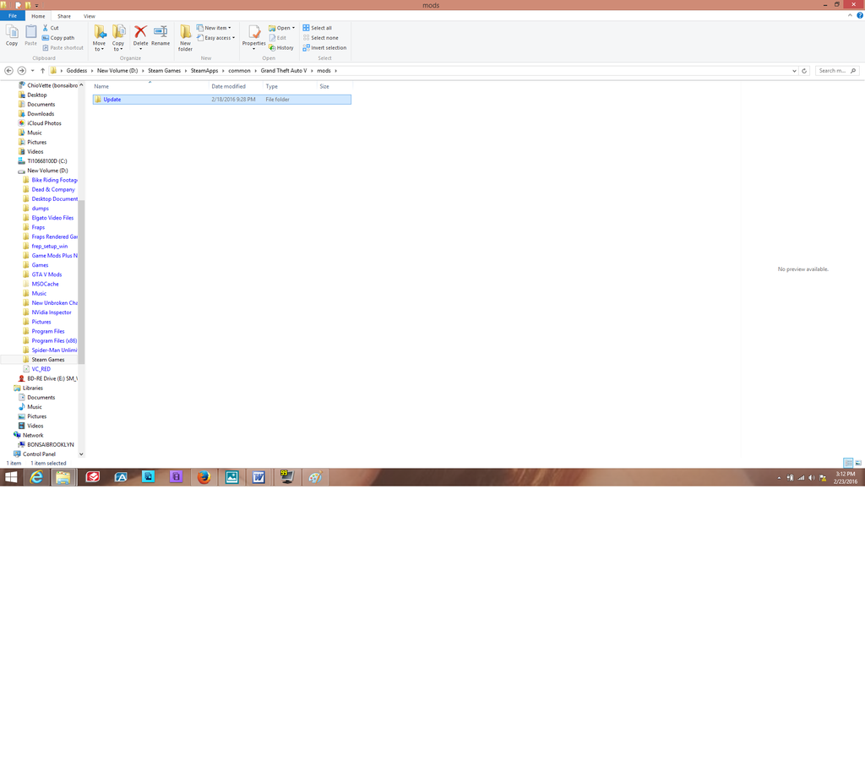Viewport: 865px width, 782px height.
Task: Select GTA V Mods in navigation tree
Action: click(x=46, y=274)
